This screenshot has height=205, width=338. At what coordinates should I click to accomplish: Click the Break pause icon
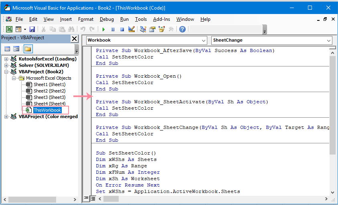point(113,29)
